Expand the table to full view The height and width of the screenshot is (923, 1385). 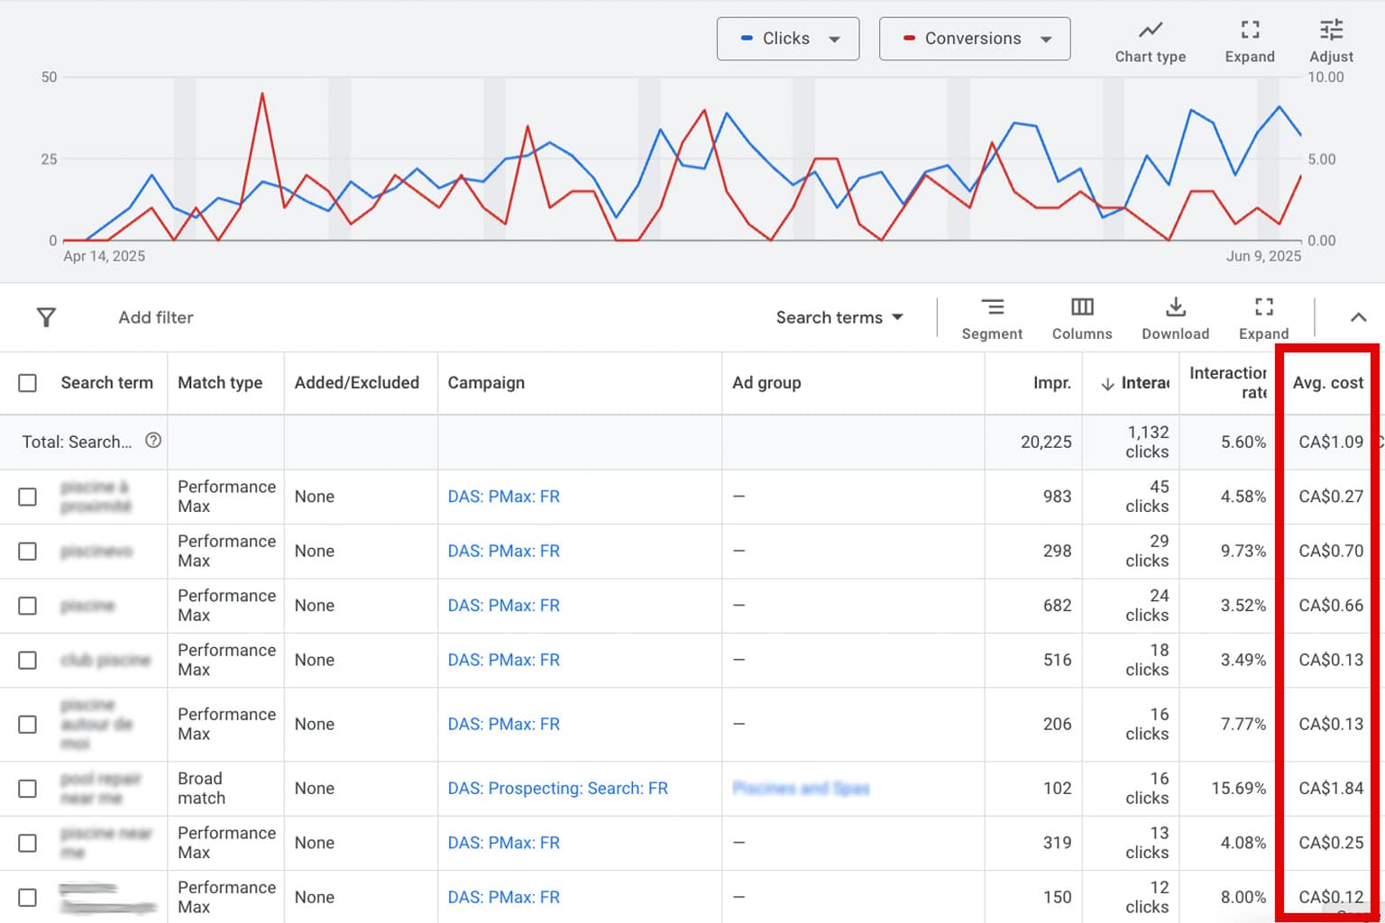click(x=1263, y=318)
